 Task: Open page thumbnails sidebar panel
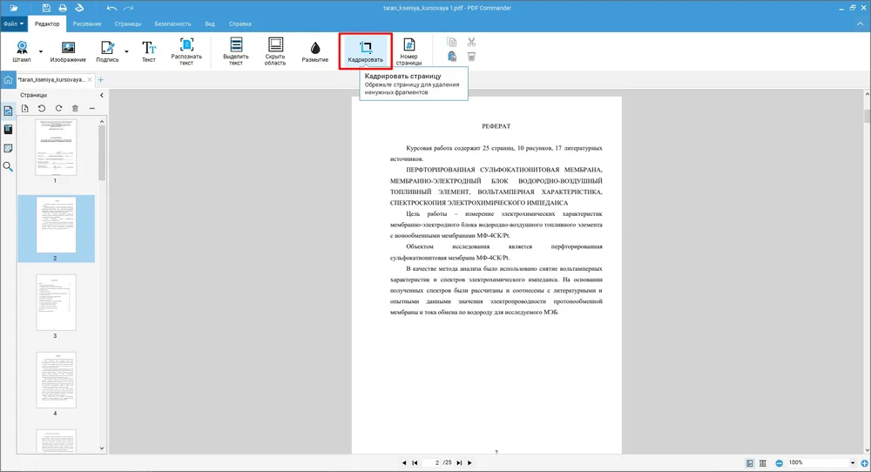(x=8, y=111)
